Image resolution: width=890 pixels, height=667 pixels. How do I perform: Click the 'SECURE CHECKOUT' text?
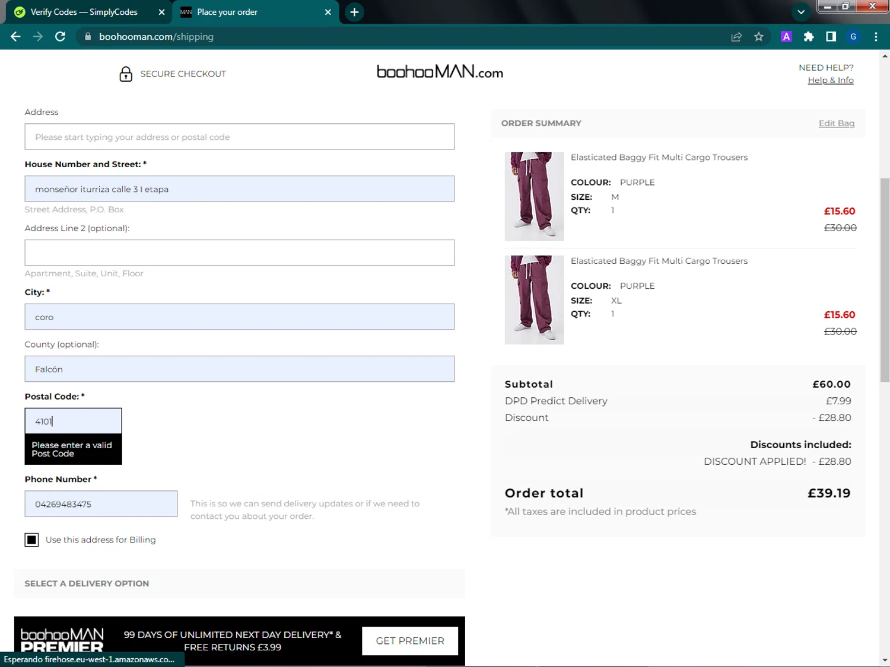point(183,74)
